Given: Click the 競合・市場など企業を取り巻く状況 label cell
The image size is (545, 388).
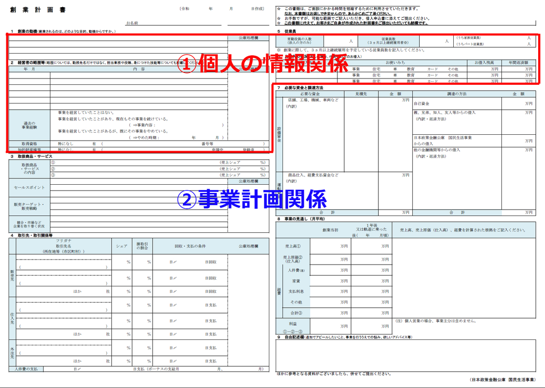Looking at the screenshot, I should click(x=30, y=224).
